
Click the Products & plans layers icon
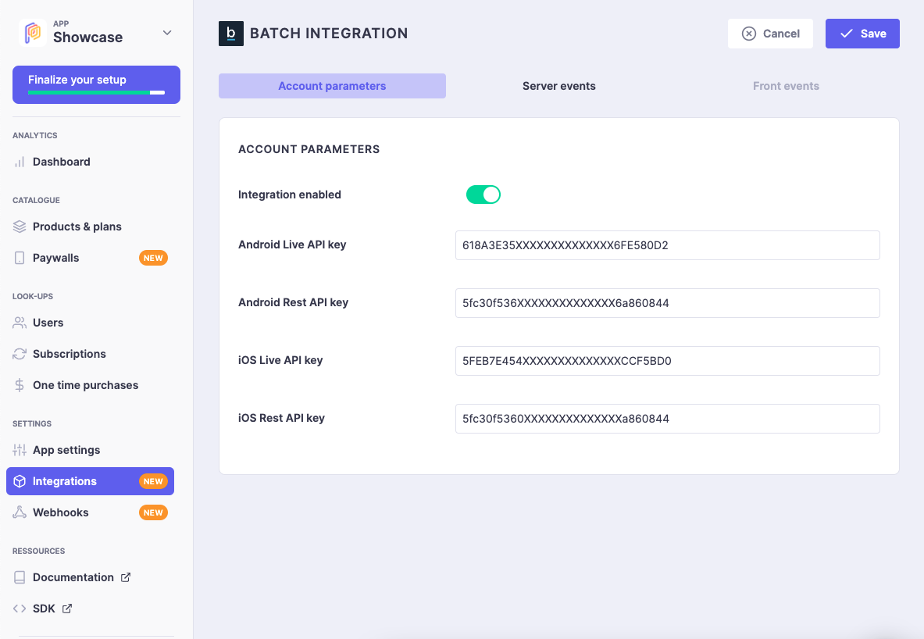(20, 227)
